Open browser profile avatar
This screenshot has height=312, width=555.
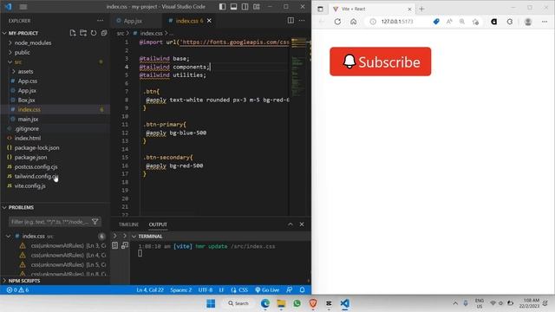coord(528,22)
